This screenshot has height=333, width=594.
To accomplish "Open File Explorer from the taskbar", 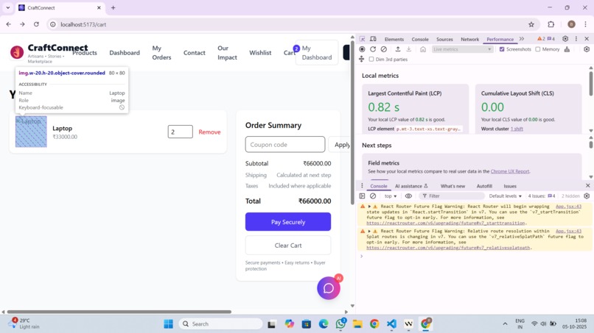I will point(357,323).
